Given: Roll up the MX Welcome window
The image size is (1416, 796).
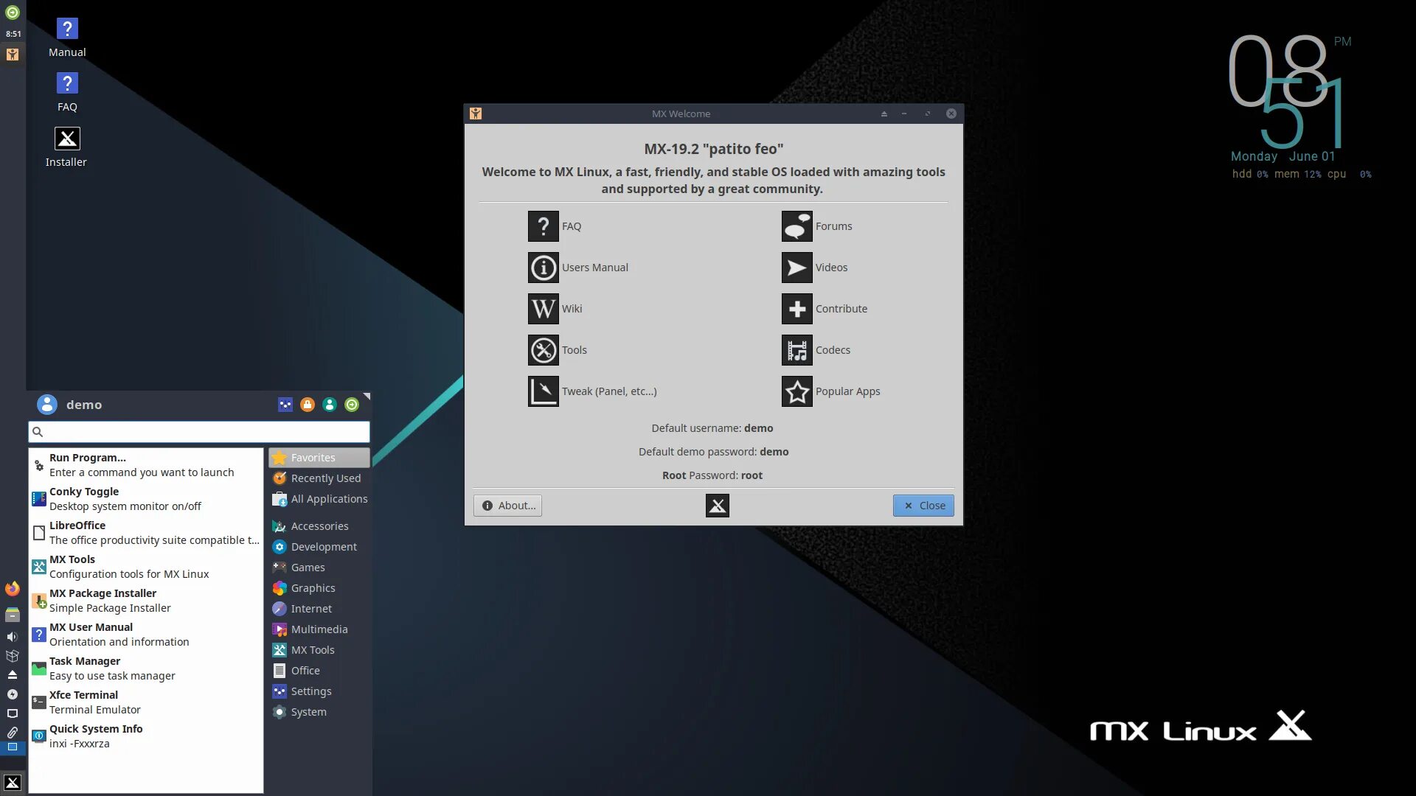Looking at the screenshot, I should click(x=884, y=114).
